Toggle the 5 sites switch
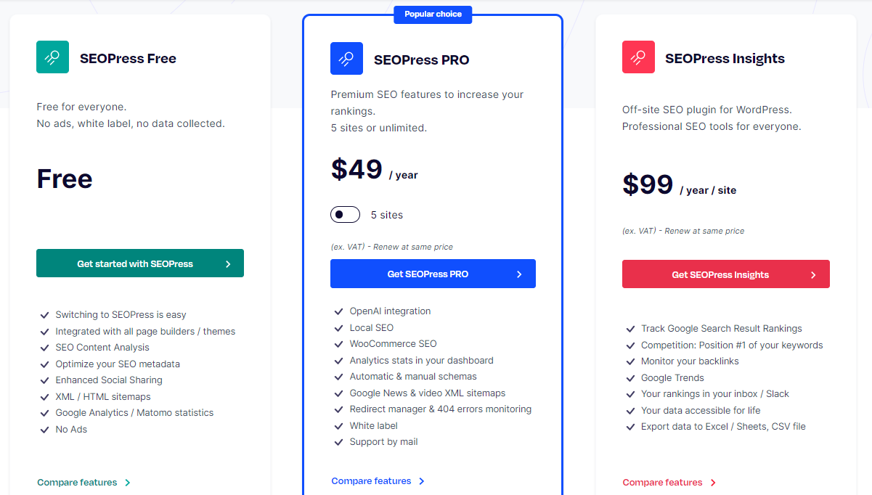 [x=345, y=214]
